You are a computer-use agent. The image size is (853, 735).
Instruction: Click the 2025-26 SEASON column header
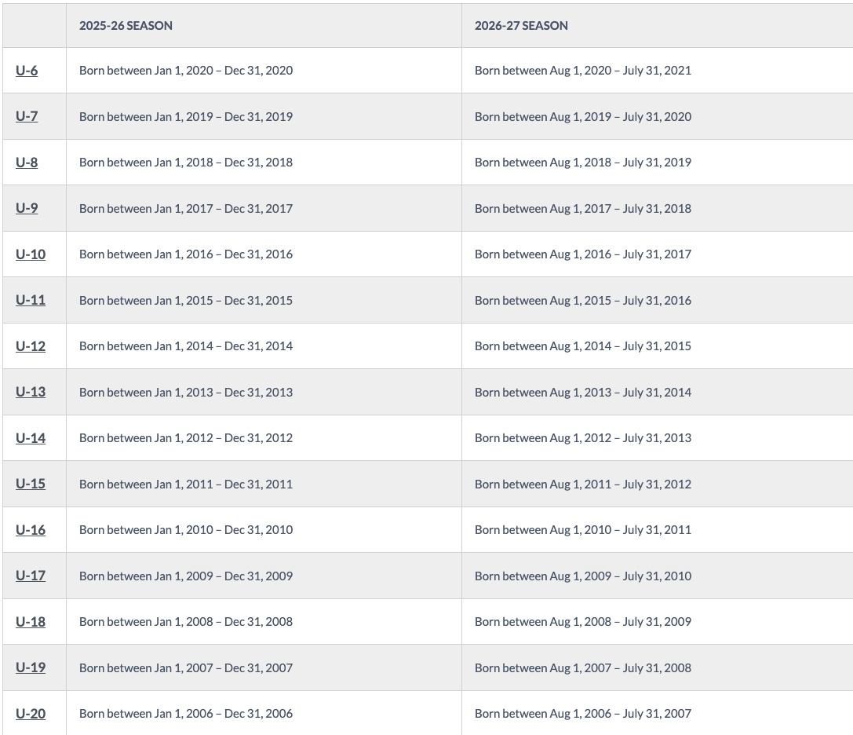pyautogui.click(x=126, y=25)
